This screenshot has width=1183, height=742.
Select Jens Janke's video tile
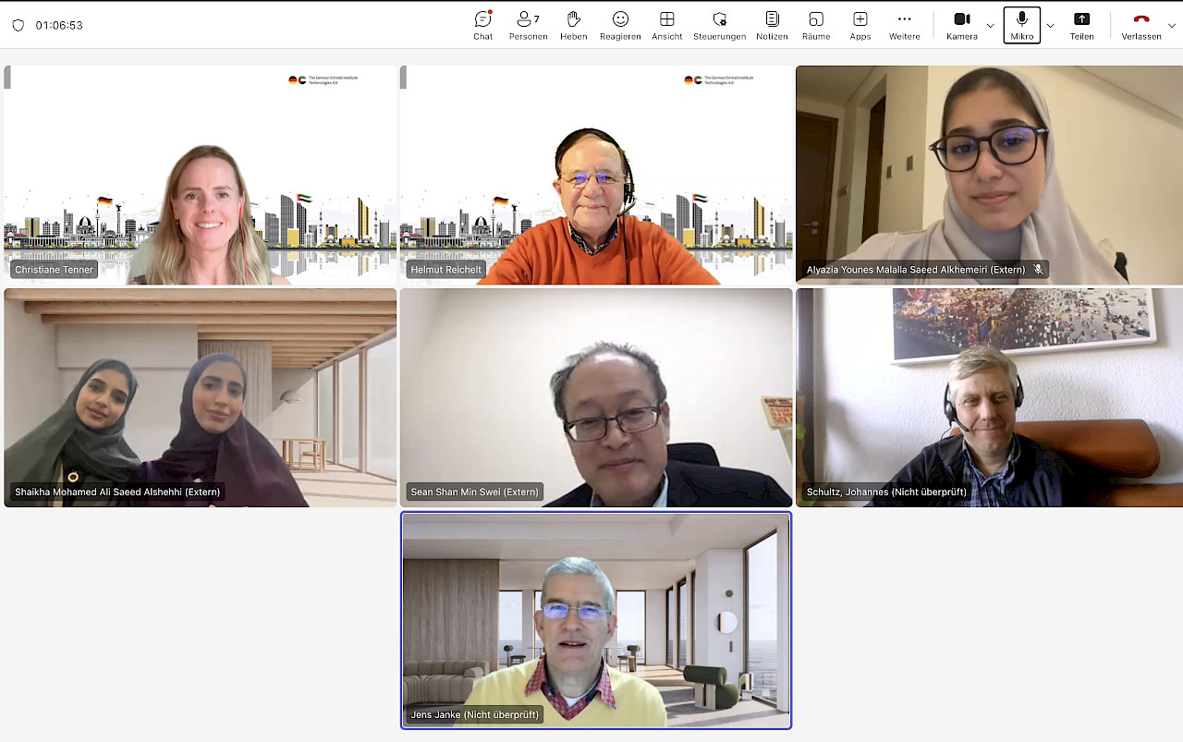[596, 620]
